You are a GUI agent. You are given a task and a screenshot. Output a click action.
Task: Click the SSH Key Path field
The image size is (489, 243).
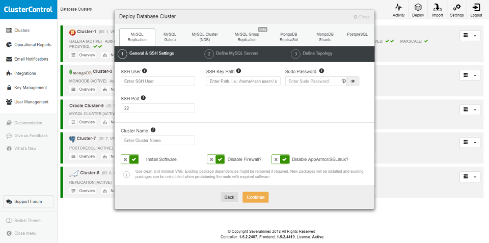tap(243, 81)
